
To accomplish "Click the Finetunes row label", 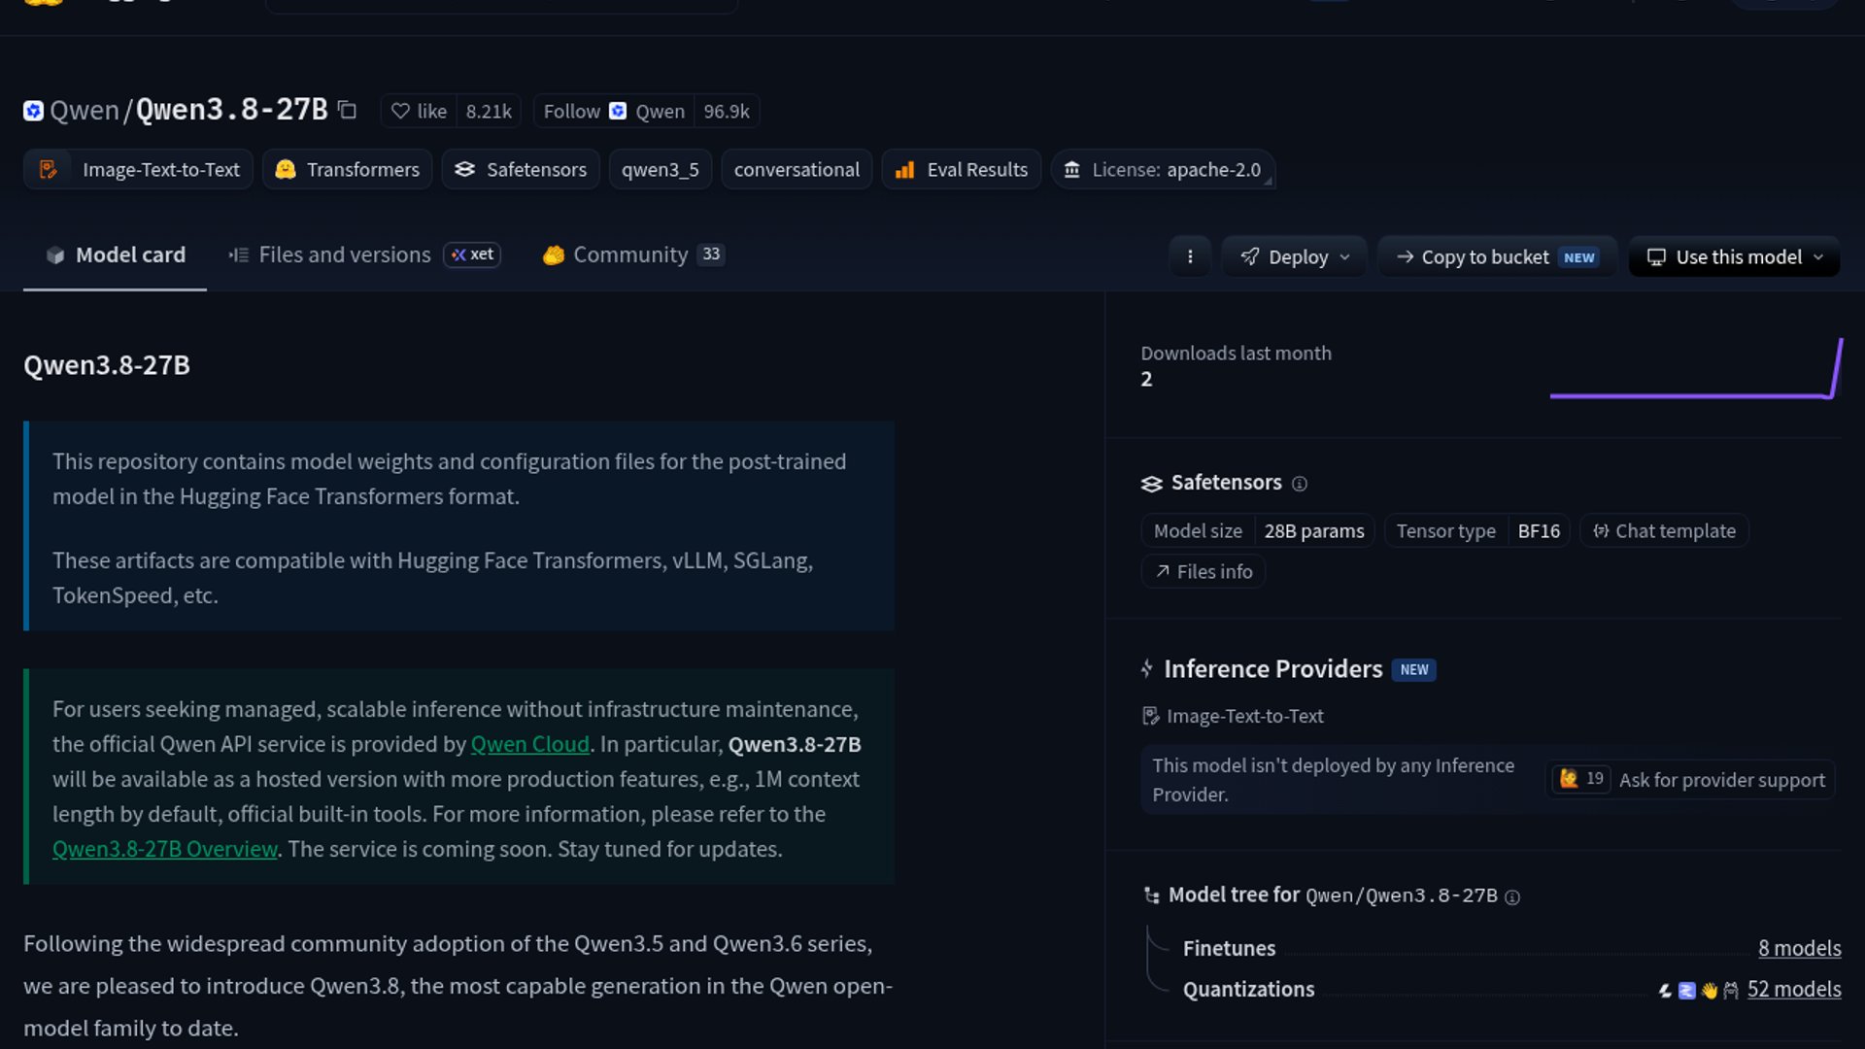I will pyautogui.click(x=1229, y=949).
